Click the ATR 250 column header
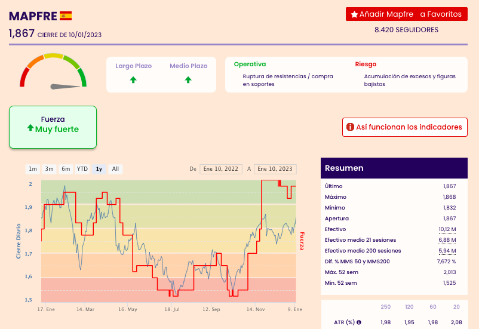479x329 pixels. (x=385, y=307)
